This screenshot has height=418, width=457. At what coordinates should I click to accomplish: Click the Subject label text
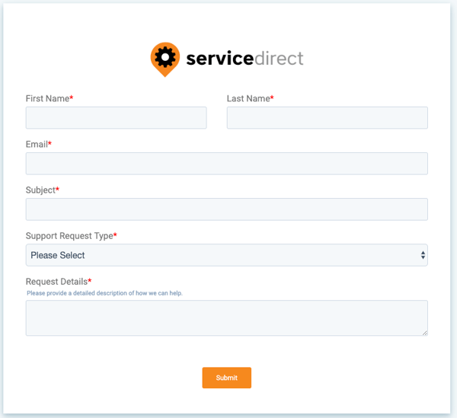[x=40, y=190]
